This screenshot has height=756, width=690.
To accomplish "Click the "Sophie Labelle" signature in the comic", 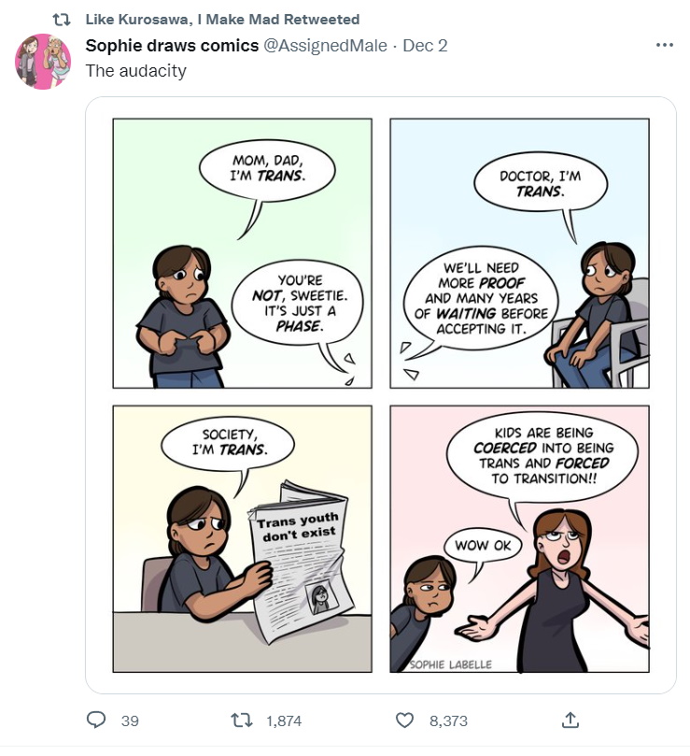I will pos(450,664).
